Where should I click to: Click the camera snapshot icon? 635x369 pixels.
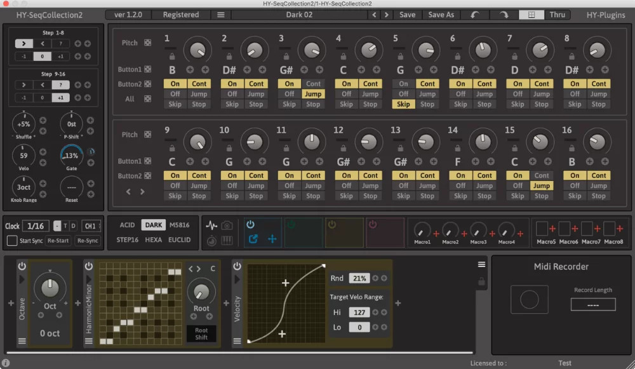pos(227,225)
